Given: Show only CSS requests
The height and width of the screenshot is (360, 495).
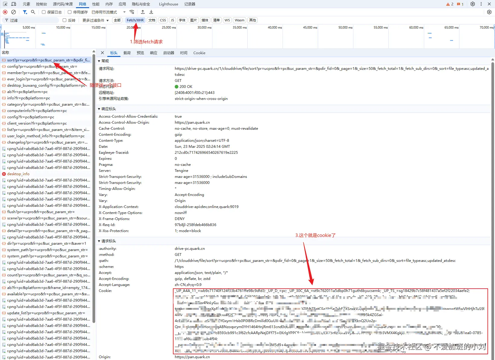Looking at the screenshot, I should click(163, 20).
